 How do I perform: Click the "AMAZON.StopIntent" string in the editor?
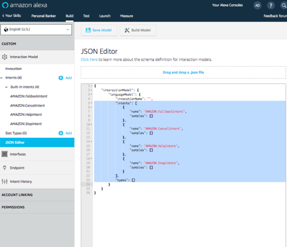(161, 163)
